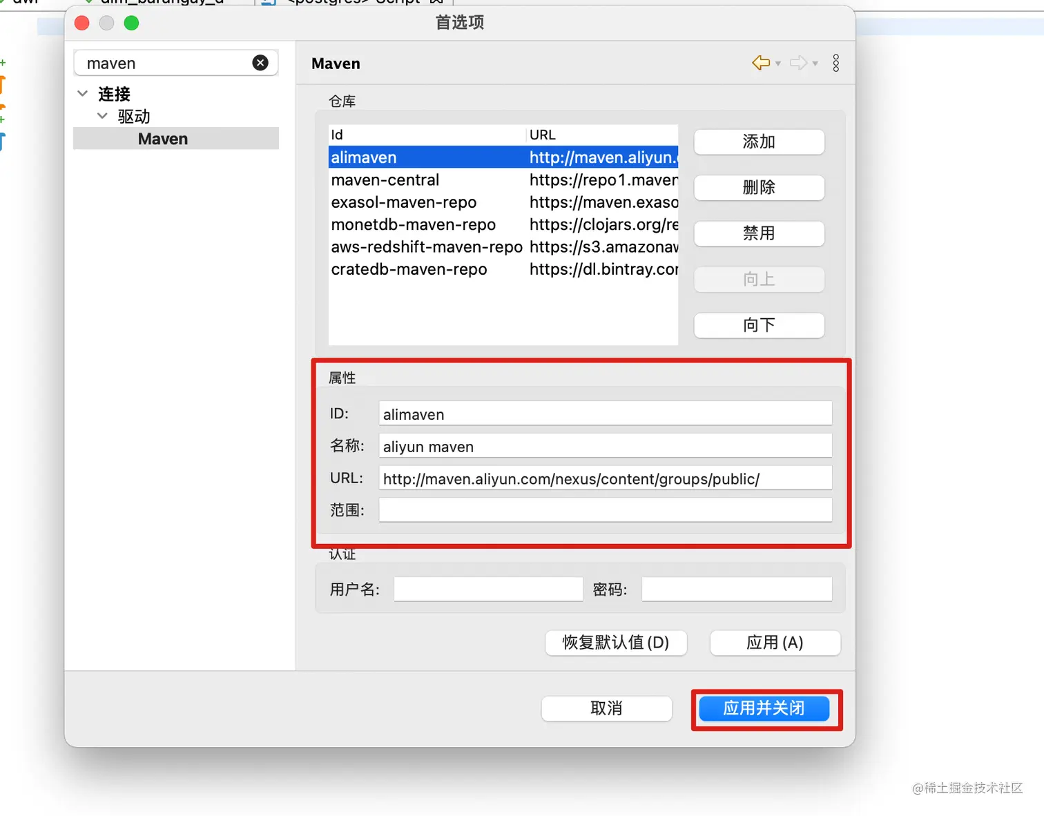1044x816 pixels.
Task: Close the preferences window with red button
Action: 82,23
